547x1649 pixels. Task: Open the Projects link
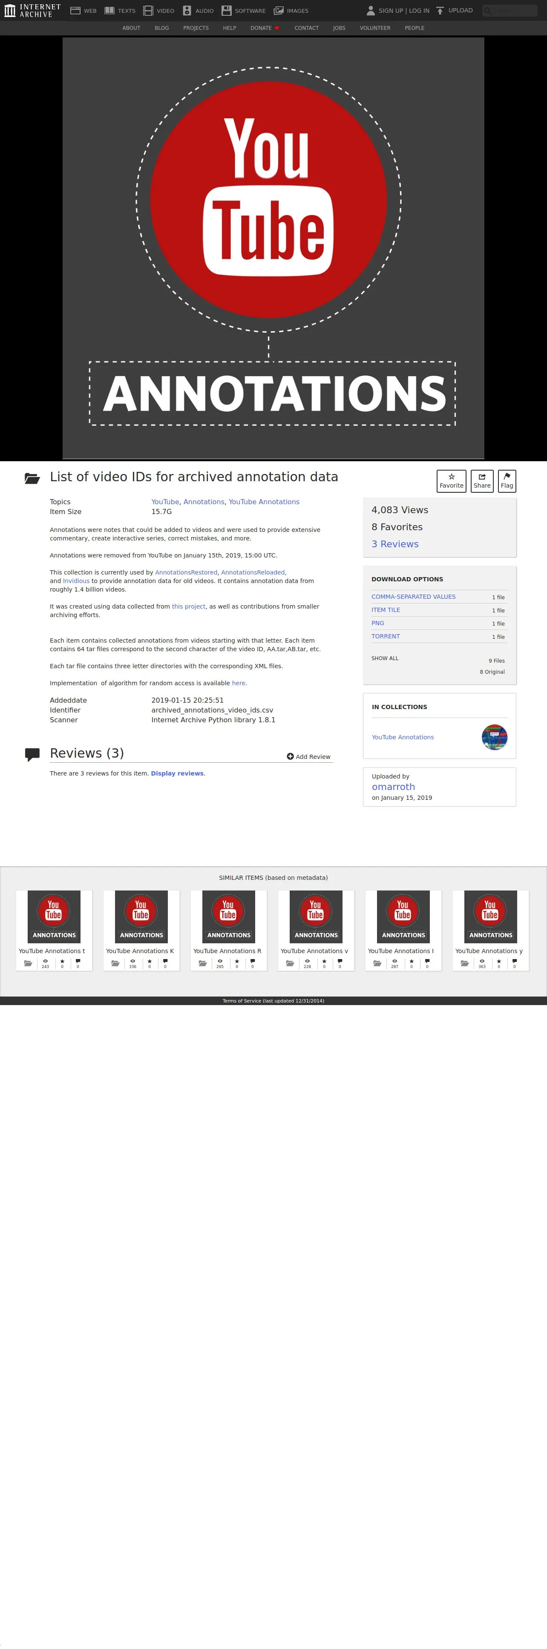point(196,28)
